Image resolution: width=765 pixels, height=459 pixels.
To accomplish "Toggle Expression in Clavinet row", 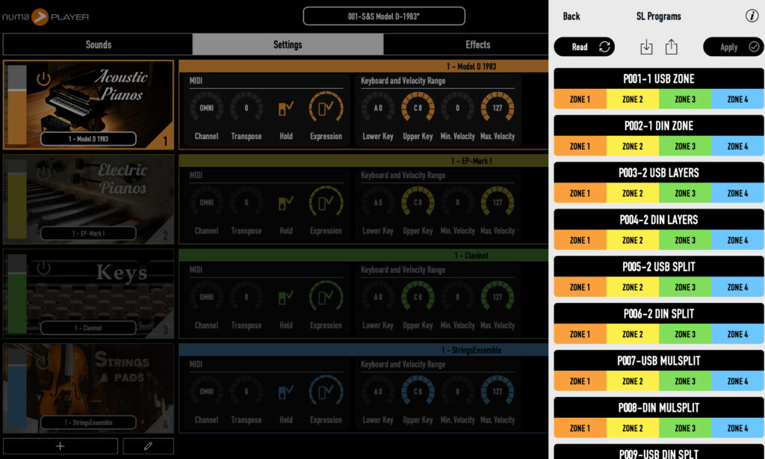I will point(326,297).
